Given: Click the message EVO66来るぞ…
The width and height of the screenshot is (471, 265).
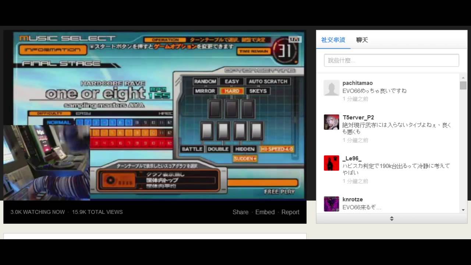Looking at the screenshot, I should pyautogui.click(x=362, y=207).
